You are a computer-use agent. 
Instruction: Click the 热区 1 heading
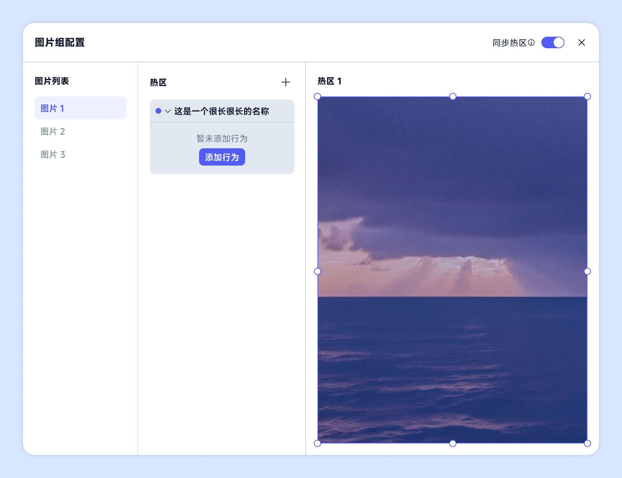329,81
